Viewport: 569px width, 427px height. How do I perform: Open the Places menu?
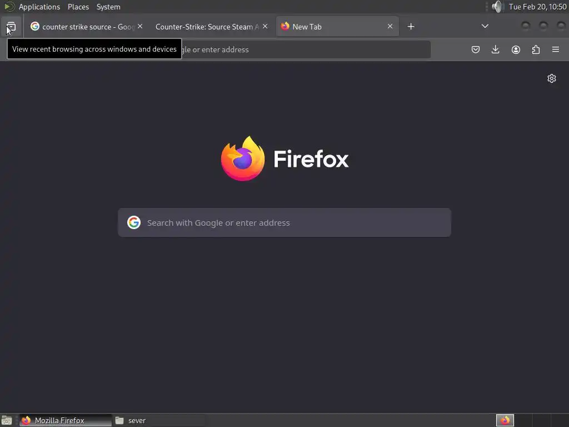pyautogui.click(x=78, y=7)
